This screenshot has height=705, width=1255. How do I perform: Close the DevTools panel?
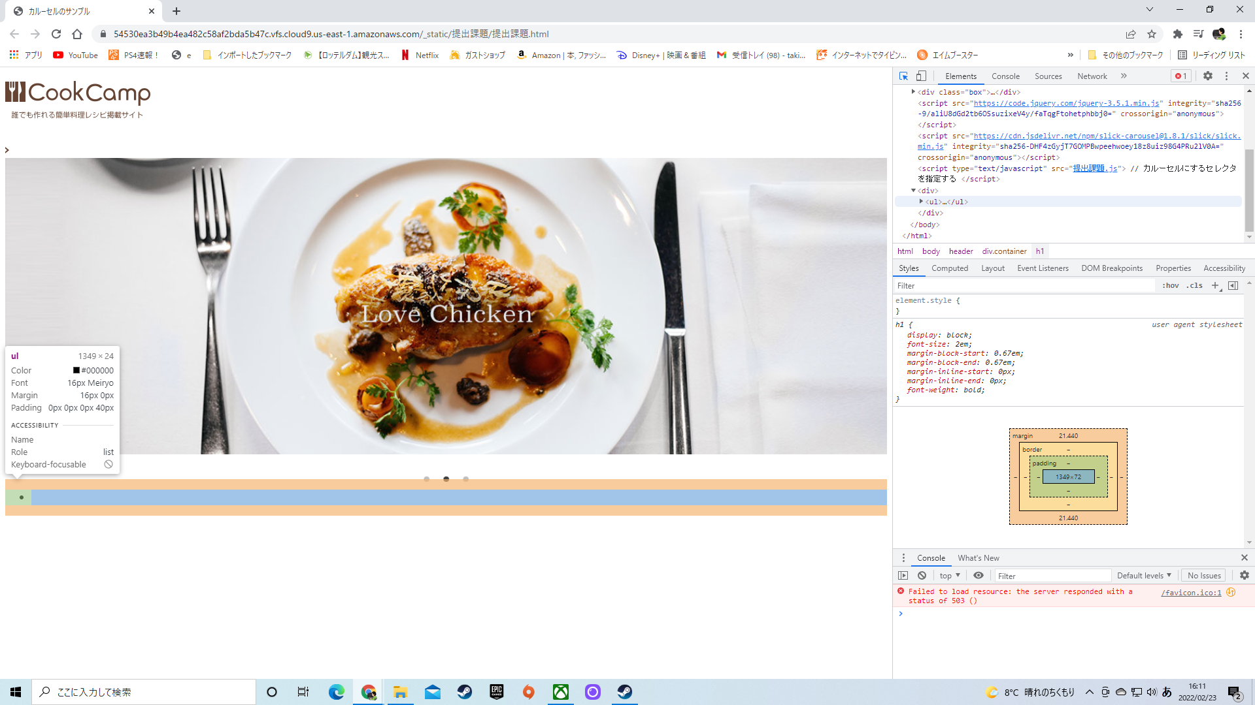coord(1246,76)
